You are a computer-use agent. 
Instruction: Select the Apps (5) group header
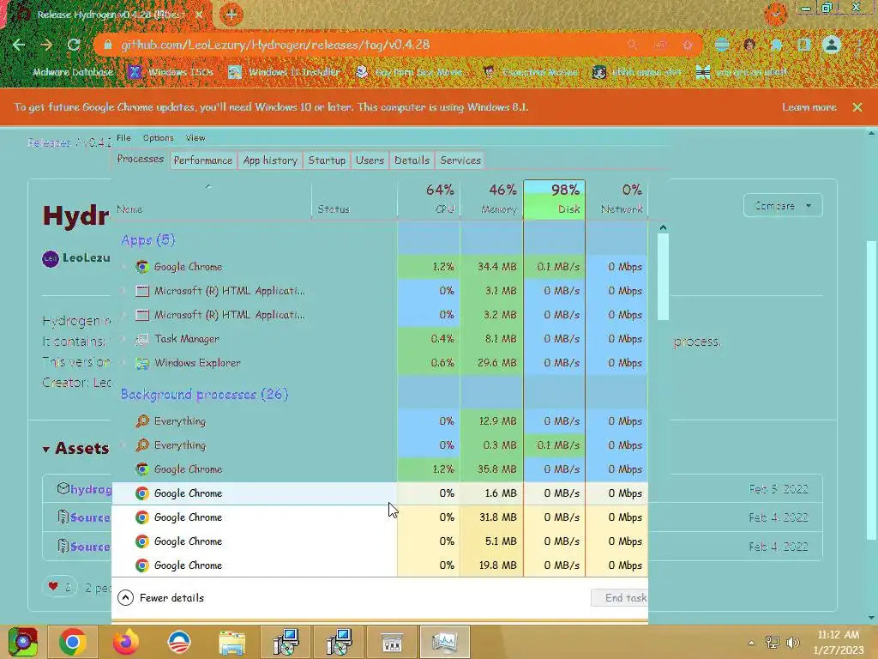coord(147,240)
